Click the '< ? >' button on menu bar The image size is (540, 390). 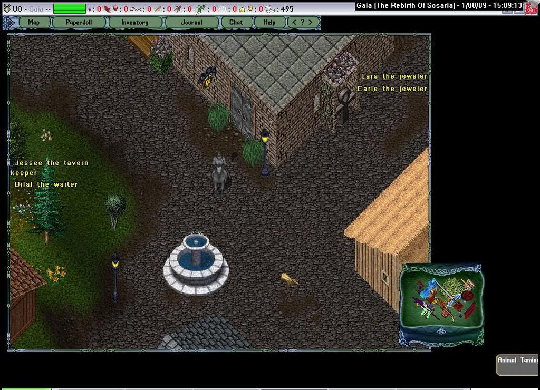[302, 22]
